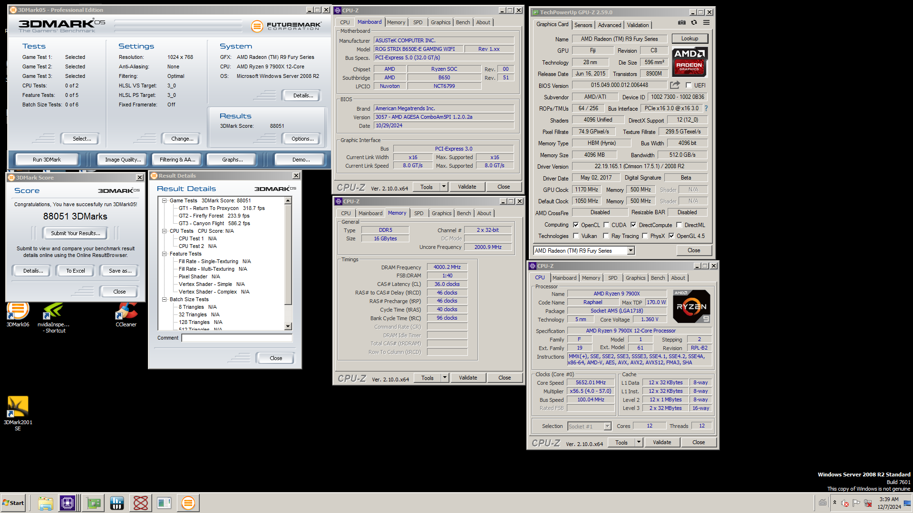Click the Comment input field
Screen dimensions: 913x513
[x=236, y=338]
